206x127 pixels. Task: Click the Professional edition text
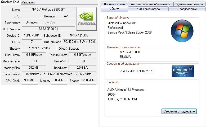pos(115,28)
